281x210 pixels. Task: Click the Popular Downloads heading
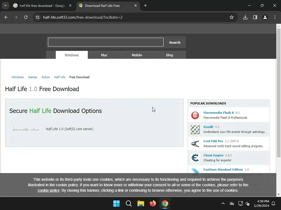click(x=208, y=103)
